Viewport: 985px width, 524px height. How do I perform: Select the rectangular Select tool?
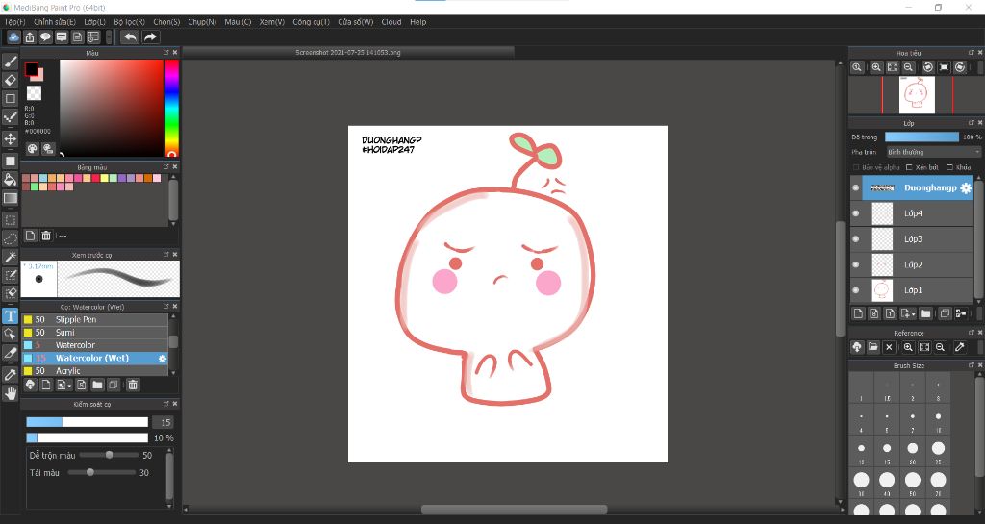point(10,220)
